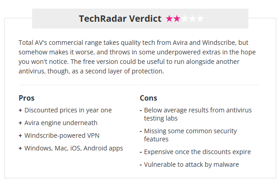Select the Windscribe-powered VPN item
Viewport: 280px width, 184px height.
62,136
